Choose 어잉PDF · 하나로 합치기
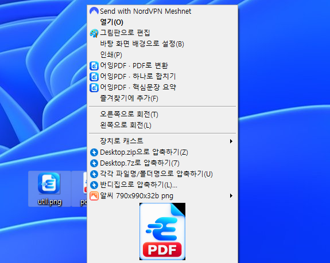This screenshot has width=330, height=263. 162,76
